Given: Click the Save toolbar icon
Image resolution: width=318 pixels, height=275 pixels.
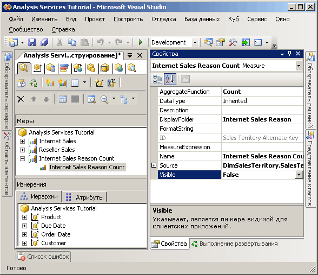Looking at the screenshot, I should coord(32,42).
